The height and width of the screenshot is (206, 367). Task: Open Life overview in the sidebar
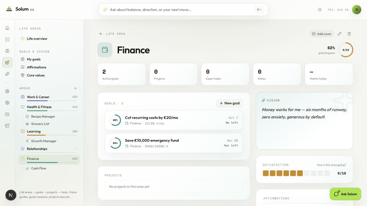pos(49,39)
